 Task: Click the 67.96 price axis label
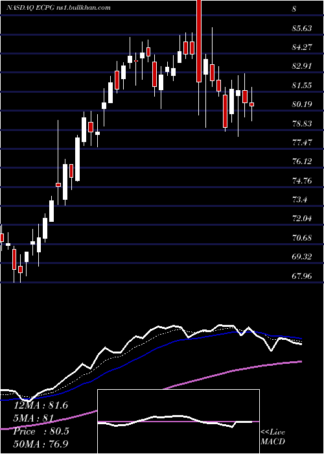coord(302,276)
